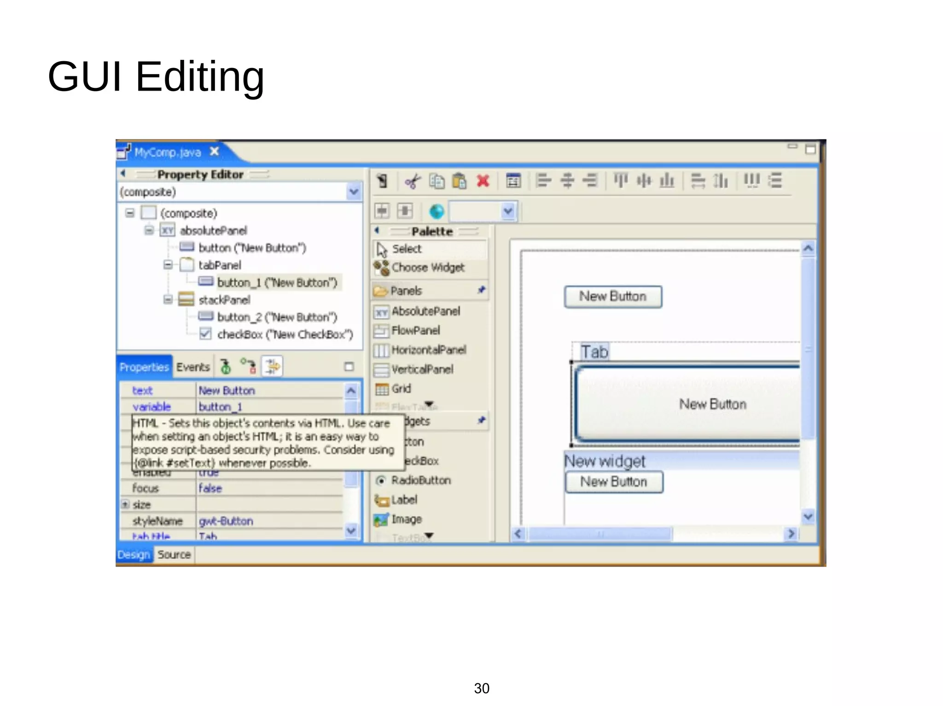This screenshot has height=706, width=943.
Task: Click the align top toolbar icon
Action: (621, 180)
